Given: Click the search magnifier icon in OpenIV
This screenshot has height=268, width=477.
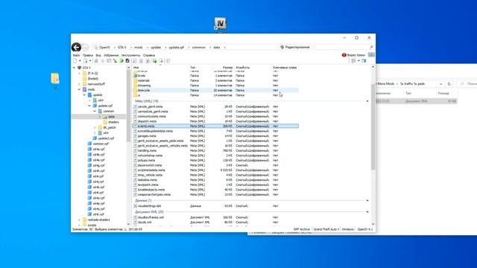Looking at the screenshot, I should coord(371,47).
